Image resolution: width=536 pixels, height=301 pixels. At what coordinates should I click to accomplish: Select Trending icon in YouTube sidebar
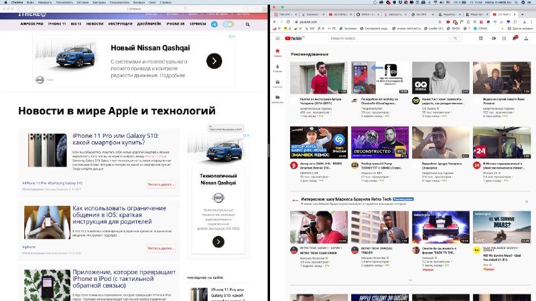[277, 68]
